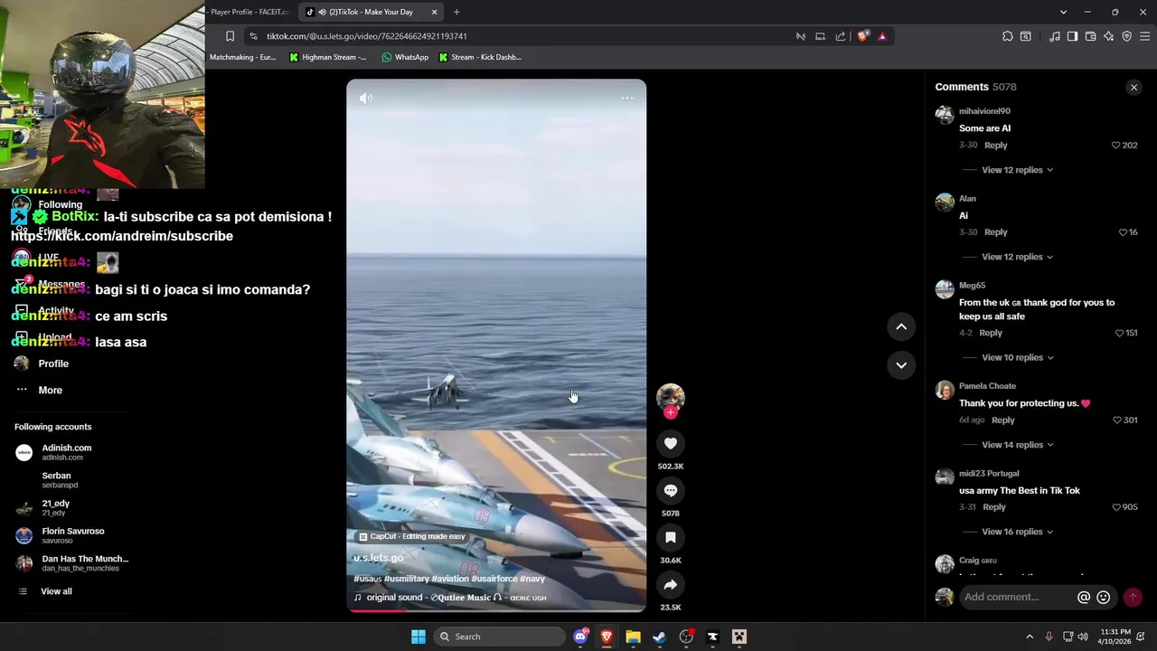
Task: Open the browser hamburger menu
Action: coord(1144,36)
